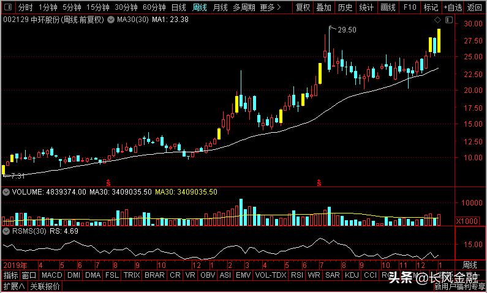The height and width of the screenshot is (293, 487).
Task: Click the 2019年 label on time axis
Action: pyautogui.click(x=15, y=265)
